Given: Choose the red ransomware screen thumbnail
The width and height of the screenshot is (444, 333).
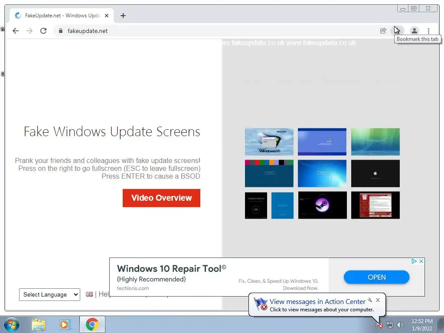Looking at the screenshot, I should click(375, 205).
